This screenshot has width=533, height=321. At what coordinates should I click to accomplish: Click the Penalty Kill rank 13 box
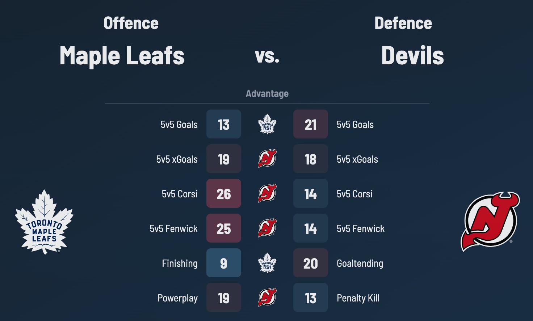point(311,298)
